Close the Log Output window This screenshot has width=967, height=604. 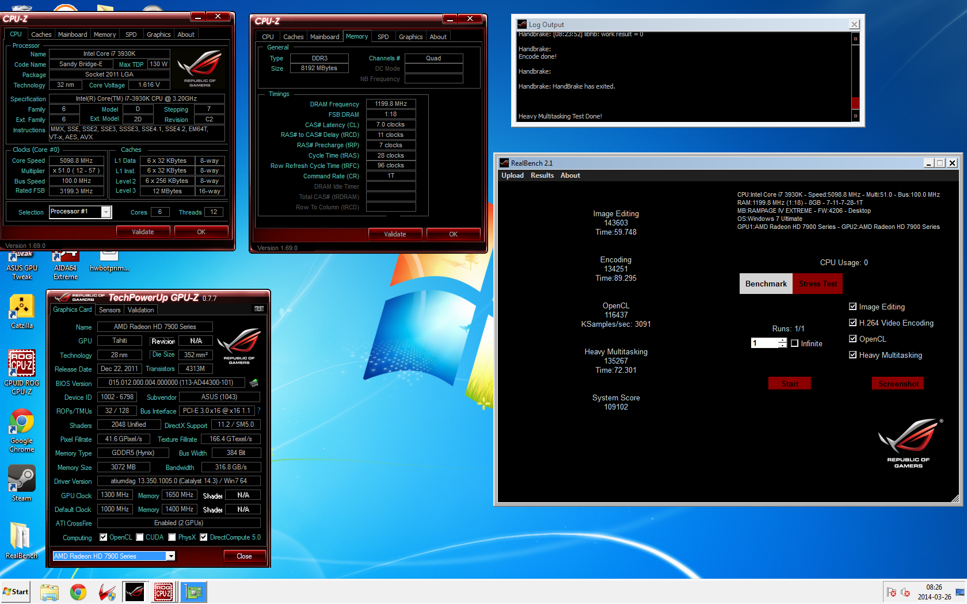coord(854,24)
